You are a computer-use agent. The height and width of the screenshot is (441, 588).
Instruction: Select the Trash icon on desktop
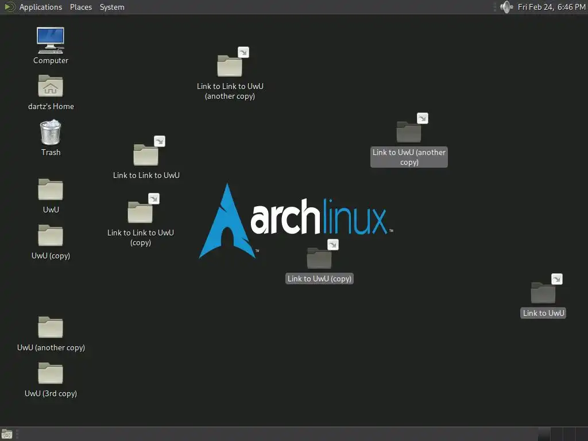(51, 132)
